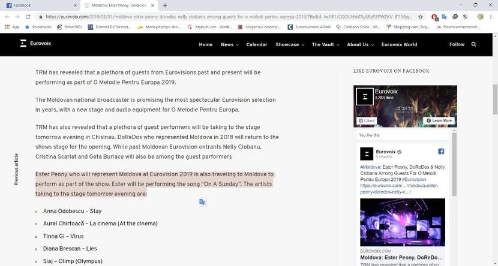Expand the Showcase dropdown menu
Screen dimensions: 498x266
[x=290, y=45]
